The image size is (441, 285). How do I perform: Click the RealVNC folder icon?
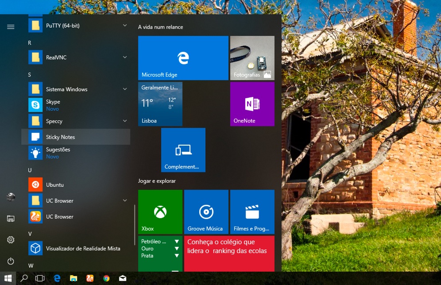[x=35, y=57]
